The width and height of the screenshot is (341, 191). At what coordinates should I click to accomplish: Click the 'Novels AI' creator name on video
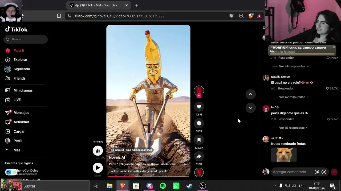pyautogui.click(x=117, y=157)
